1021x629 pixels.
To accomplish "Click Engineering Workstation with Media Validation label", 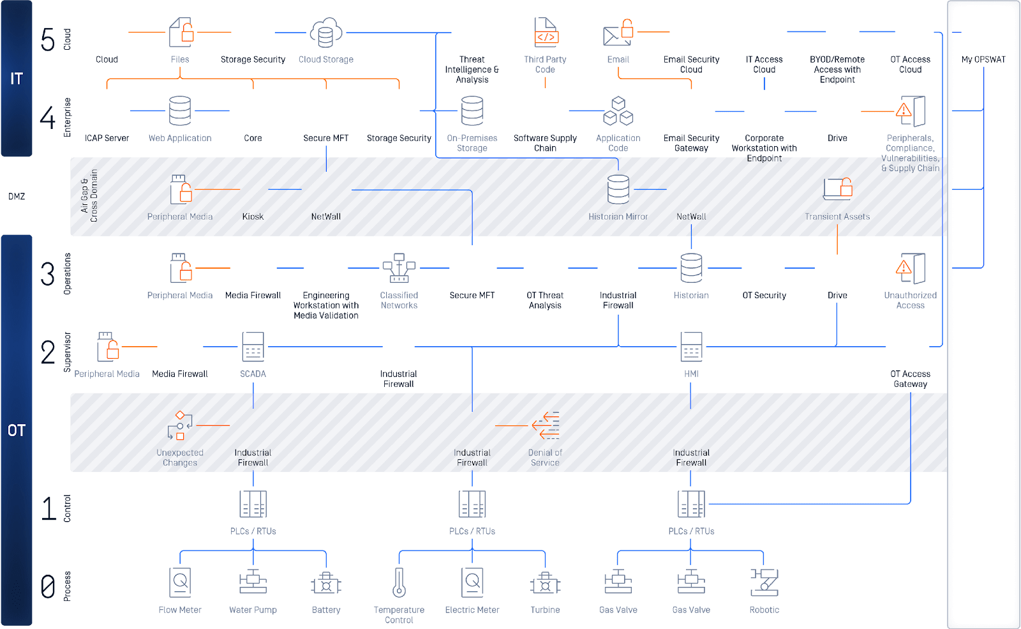I will (326, 305).
